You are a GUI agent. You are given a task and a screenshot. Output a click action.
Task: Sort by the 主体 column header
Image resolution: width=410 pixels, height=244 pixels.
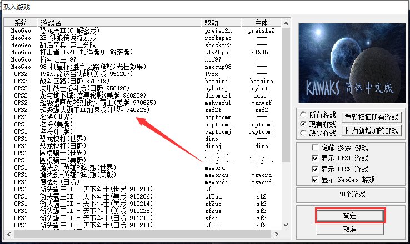[x=261, y=23]
